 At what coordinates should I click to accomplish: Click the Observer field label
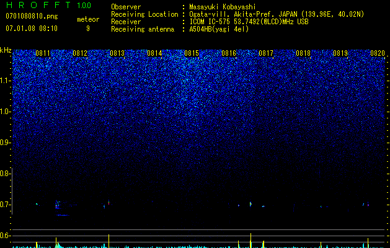(126, 7)
